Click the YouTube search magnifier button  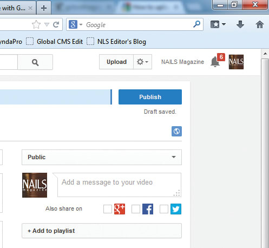35,62
